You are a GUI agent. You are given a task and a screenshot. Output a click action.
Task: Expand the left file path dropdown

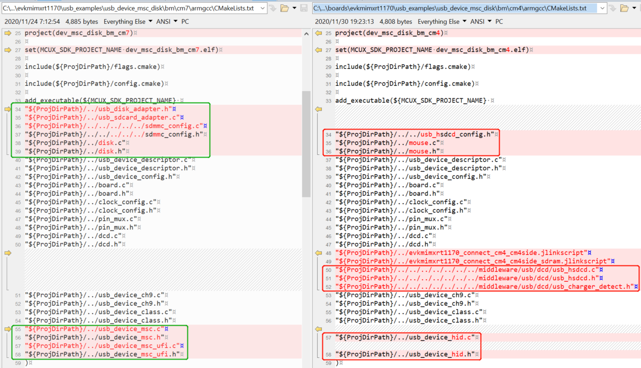[261, 8]
